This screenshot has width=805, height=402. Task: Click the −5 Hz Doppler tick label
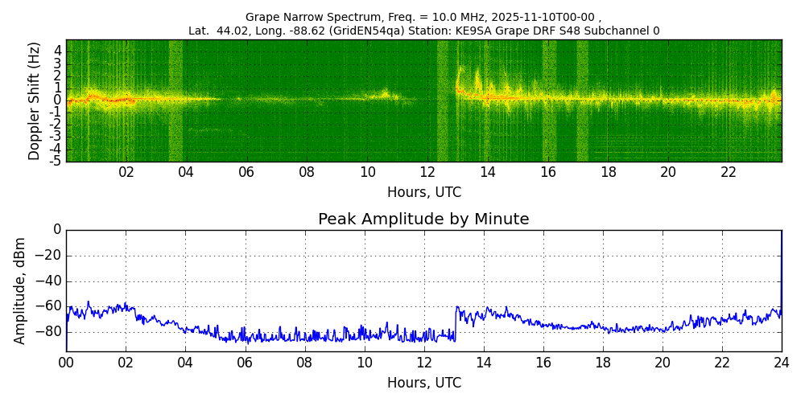click(x=56, y=161)
